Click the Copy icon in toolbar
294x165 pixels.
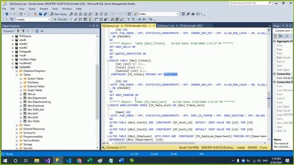tap(101, 14)
